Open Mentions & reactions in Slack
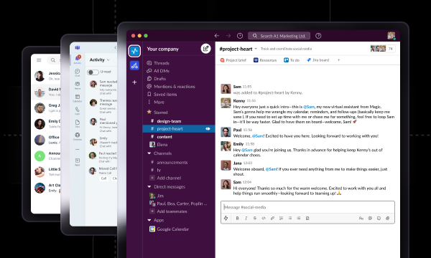 click(171, 87)
